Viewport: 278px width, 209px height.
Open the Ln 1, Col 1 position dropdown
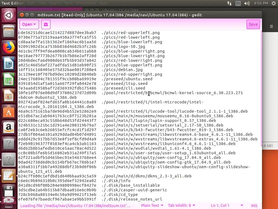click(x=227, y=205)
